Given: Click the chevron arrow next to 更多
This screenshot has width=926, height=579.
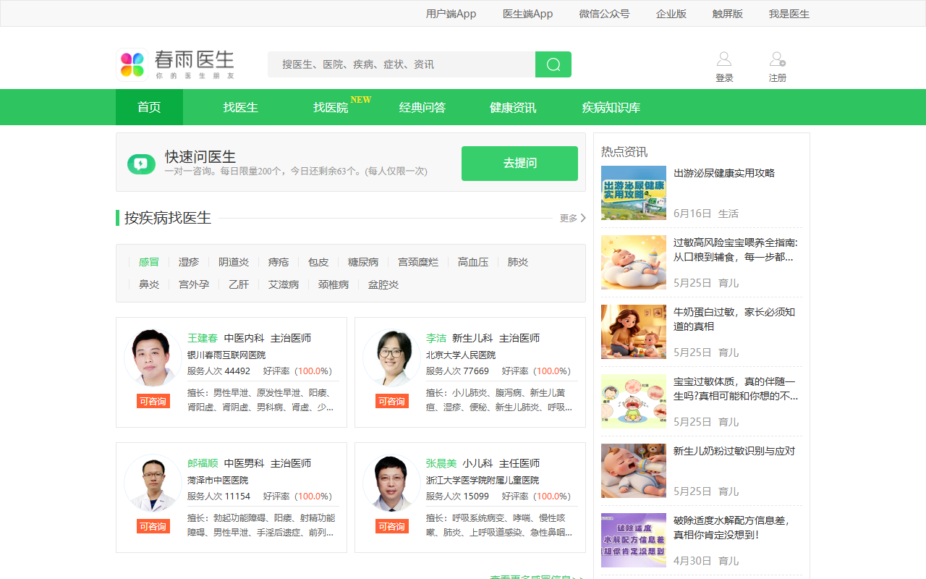Looking at the screenshot, I should pos(583,218).
